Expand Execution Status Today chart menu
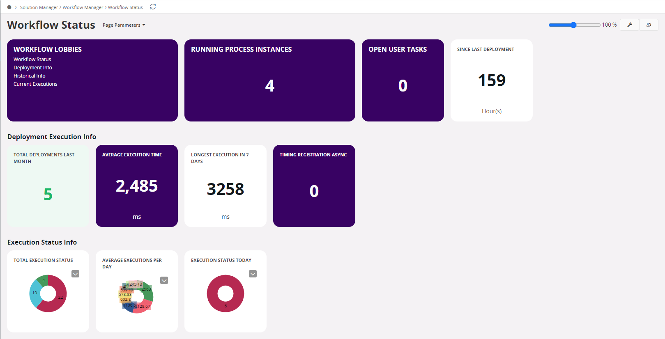 [253, 274]
